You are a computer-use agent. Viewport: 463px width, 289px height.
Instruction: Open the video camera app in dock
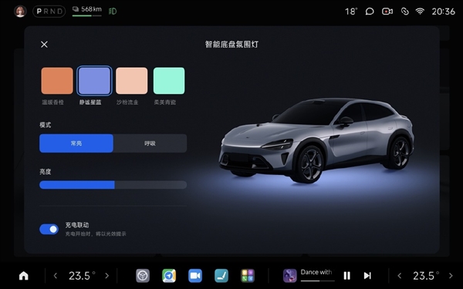pyautogui.click(x=195, y=276)
